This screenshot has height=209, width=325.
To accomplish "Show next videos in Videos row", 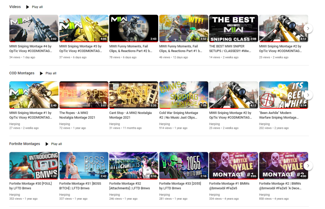I will [x=308, y=29].
